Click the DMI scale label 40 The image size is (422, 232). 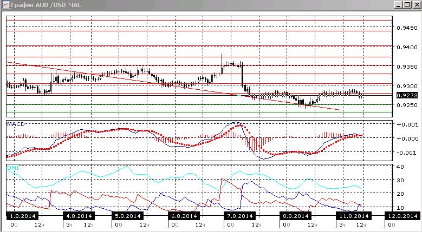point(400,167)
